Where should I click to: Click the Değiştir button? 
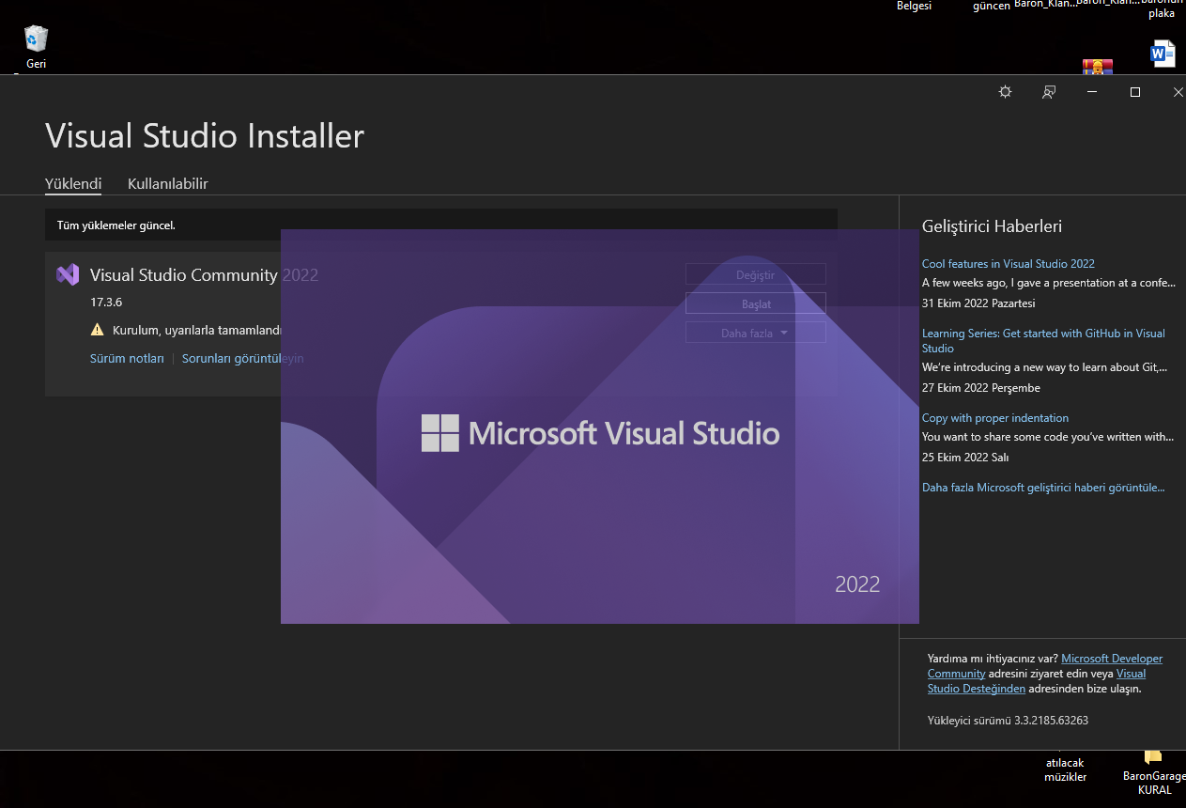coord(755,274)
